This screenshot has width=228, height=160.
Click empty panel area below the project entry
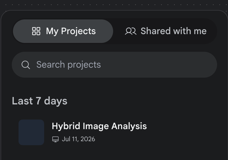(114, 154)
